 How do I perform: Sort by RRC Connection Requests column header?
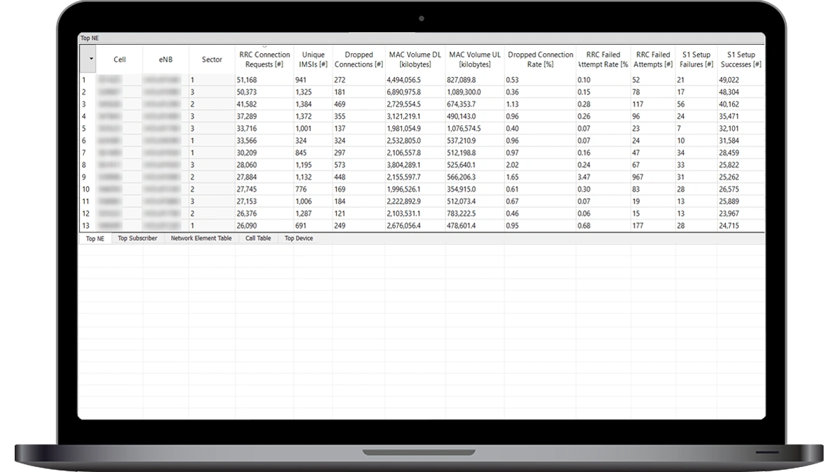(x=264, y=59)
